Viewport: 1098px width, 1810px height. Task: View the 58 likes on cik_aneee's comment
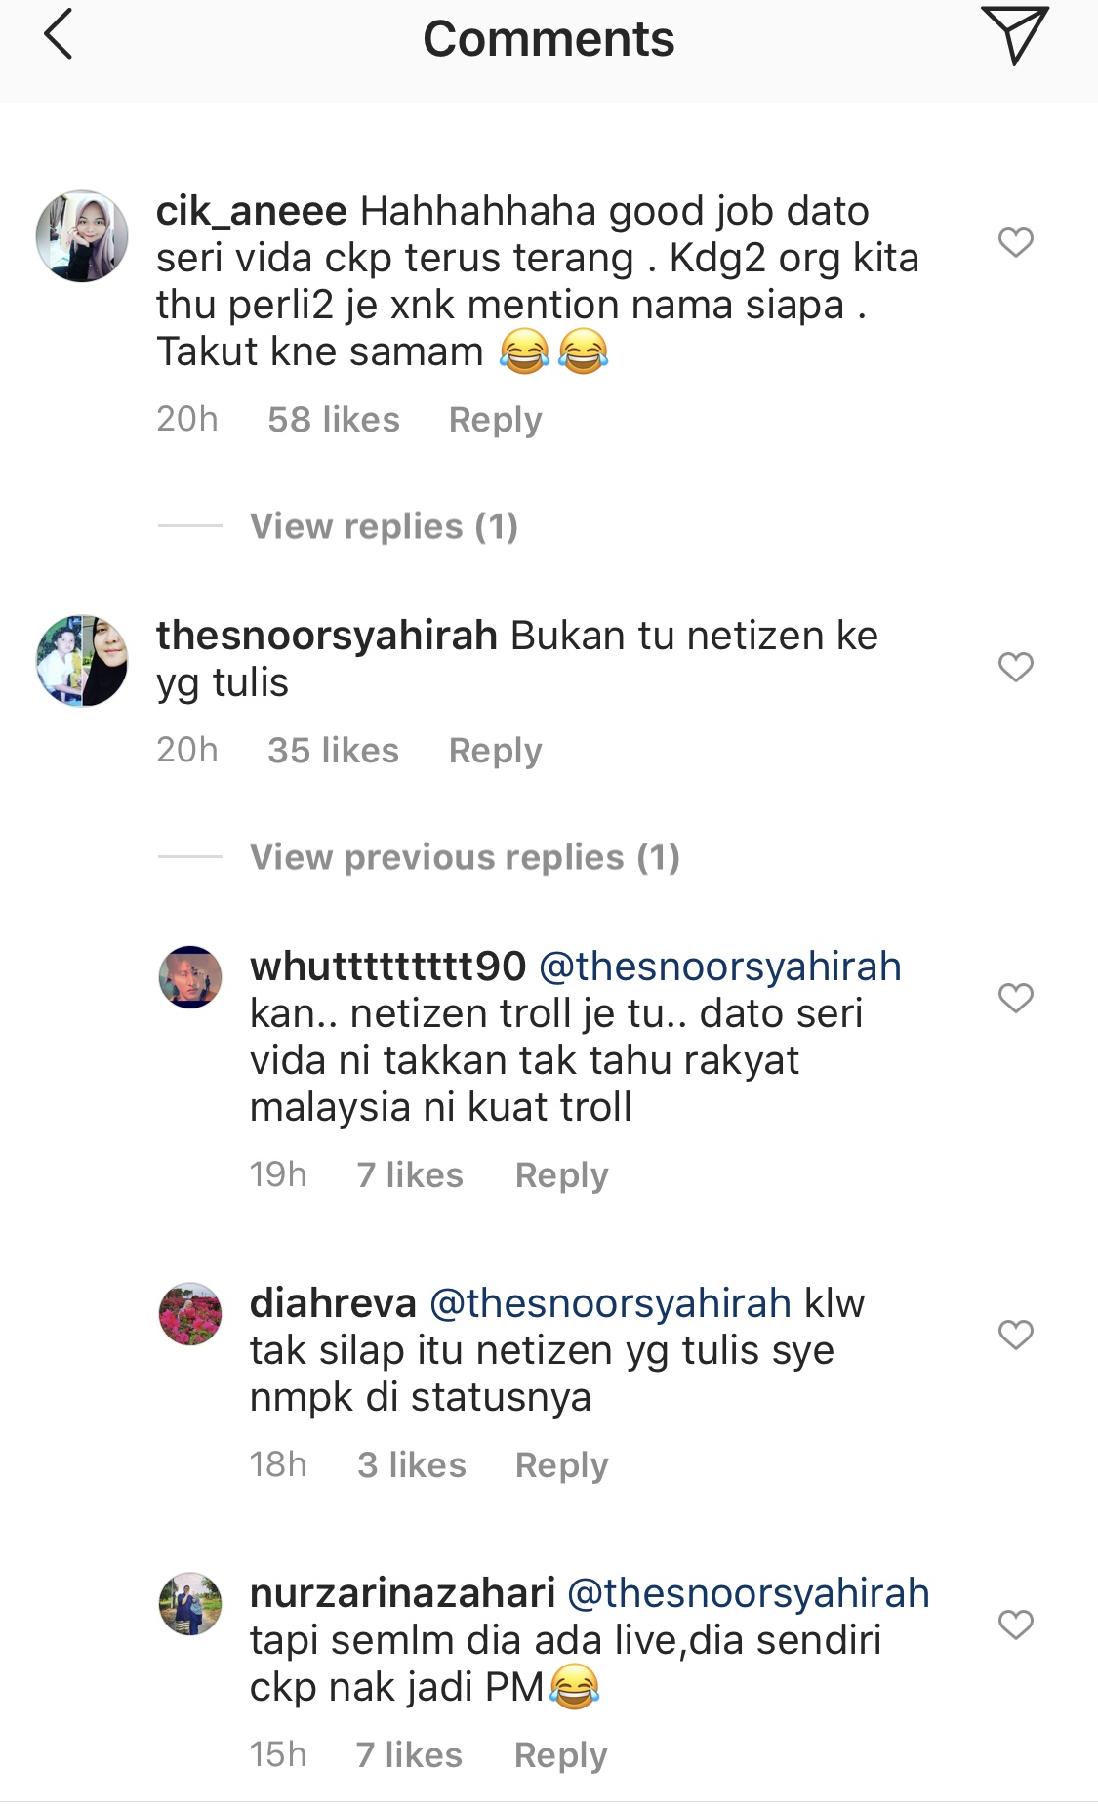(334, 420)
